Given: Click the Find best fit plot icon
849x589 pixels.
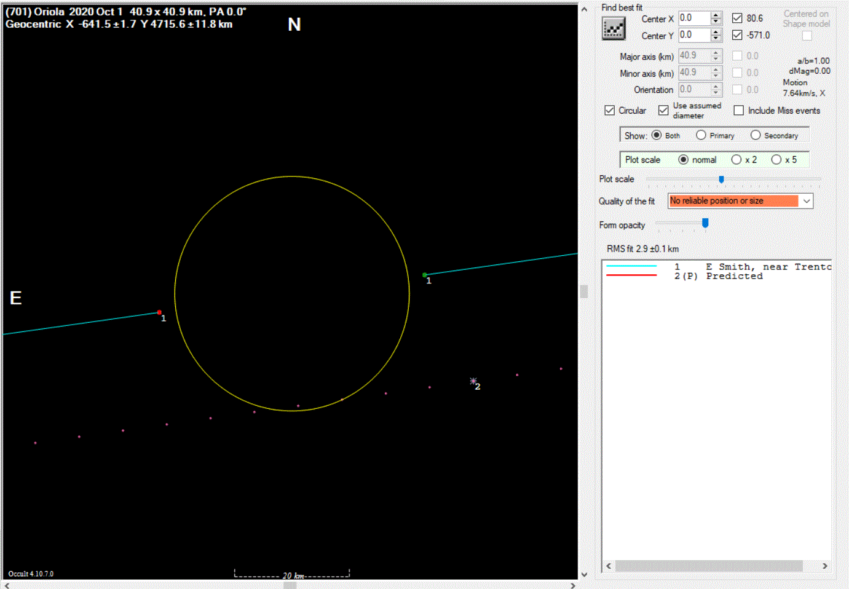Looking at the screenshot, I should click(x=614, y=28).
